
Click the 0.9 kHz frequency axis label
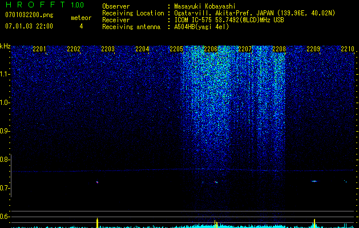5,131
